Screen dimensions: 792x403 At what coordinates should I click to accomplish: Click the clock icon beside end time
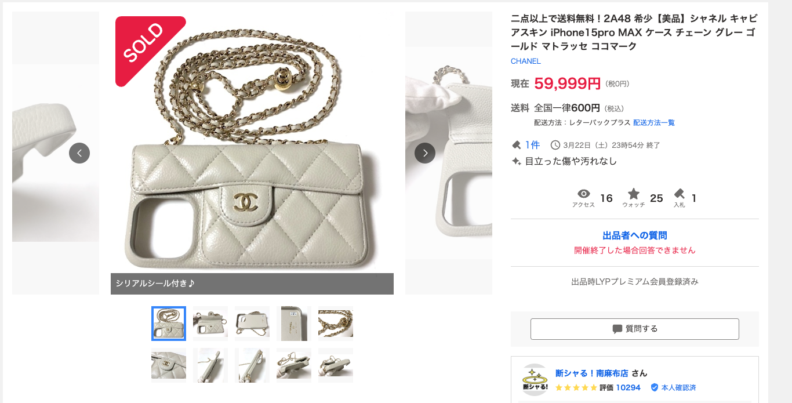click(x=555, y=145)
